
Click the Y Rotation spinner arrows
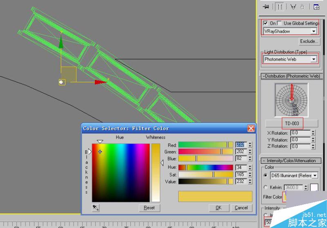pos(313,140)
